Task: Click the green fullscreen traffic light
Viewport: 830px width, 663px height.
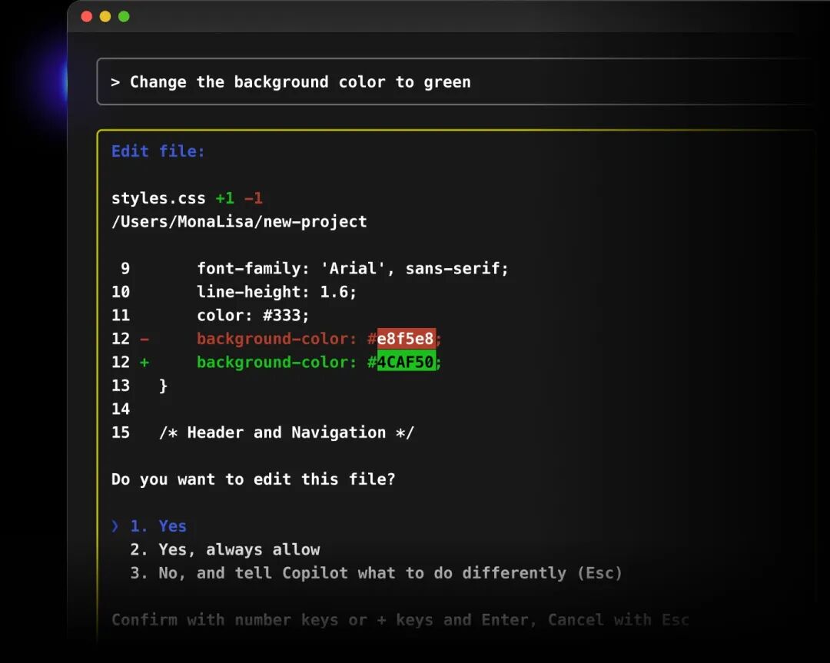Action: [123, 15]
